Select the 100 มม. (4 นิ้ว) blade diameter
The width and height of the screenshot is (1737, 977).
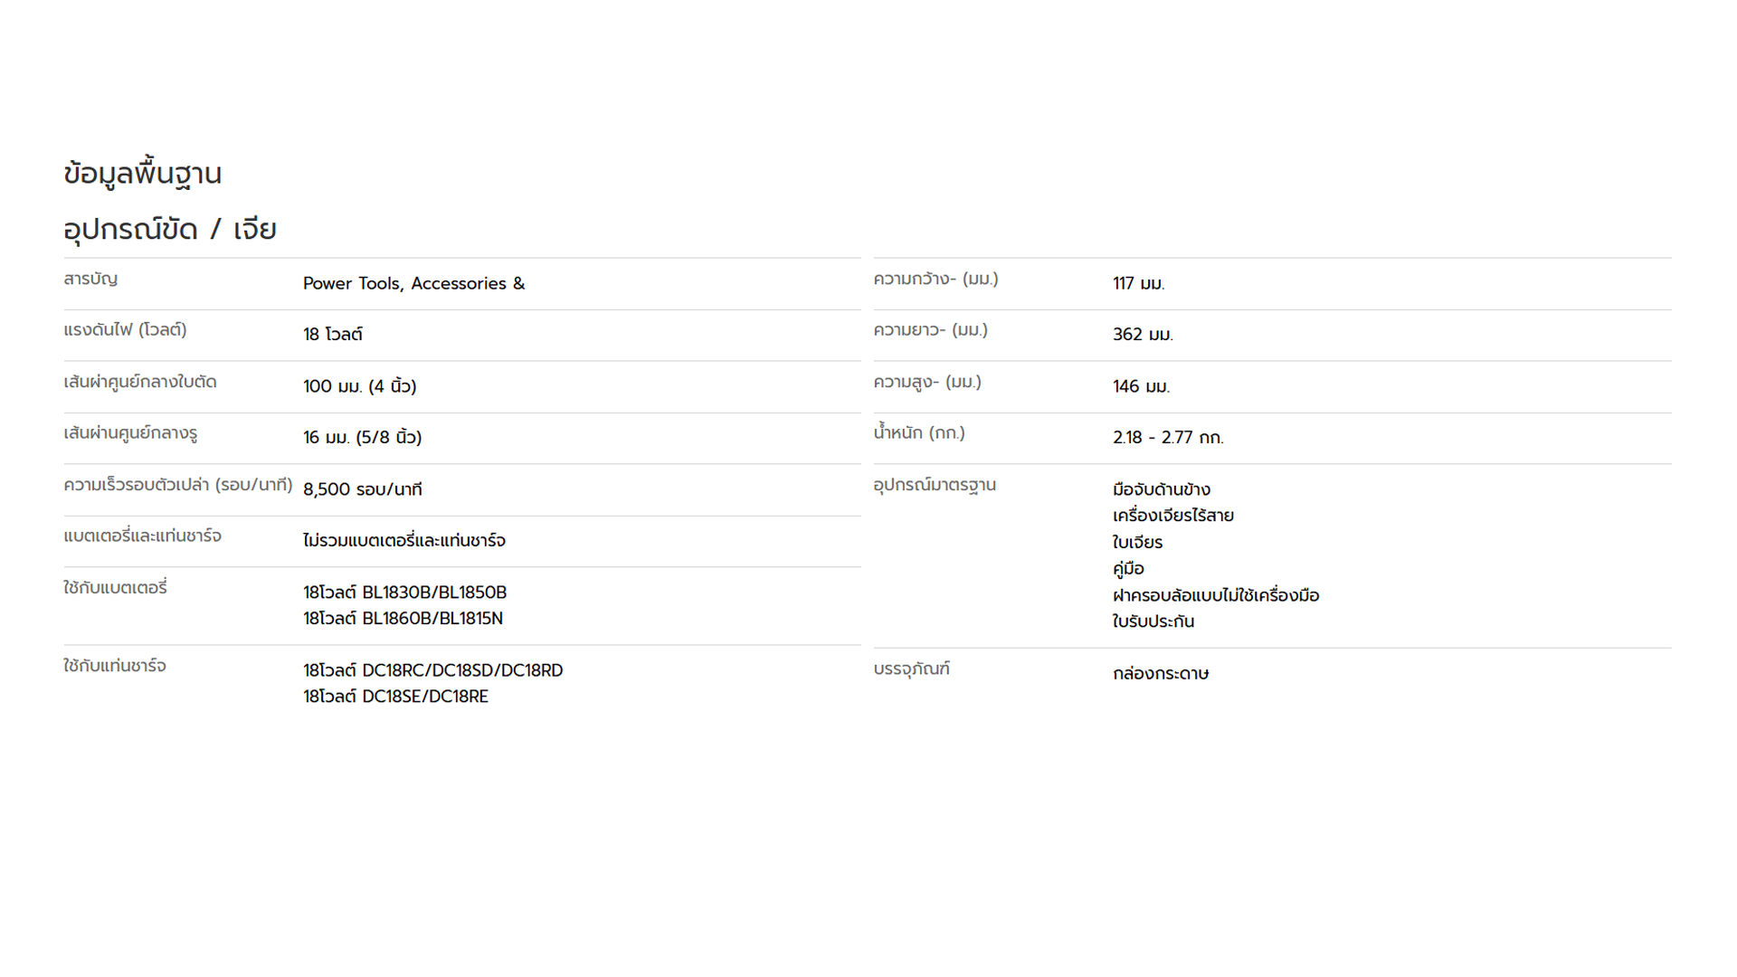click(360, 386)
